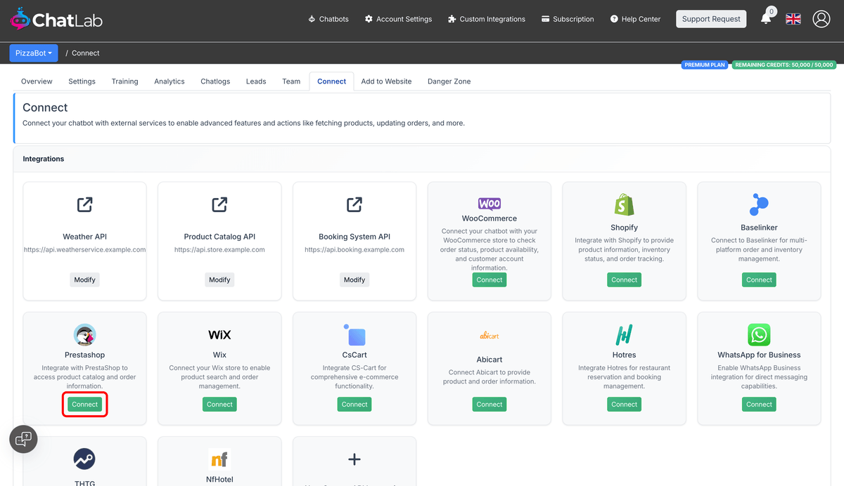Click the Wix logo on its card
This screenshot has width=844, height=486.
pyautogui.click(x=219, y=336)
